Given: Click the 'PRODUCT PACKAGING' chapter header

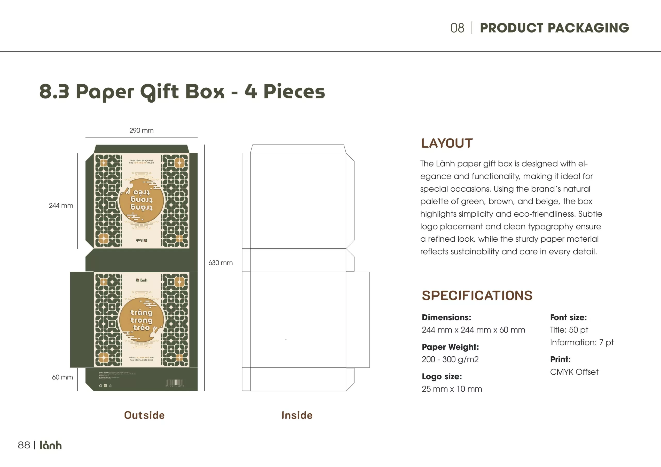Looking at the screenshot, I should tap(554, 28).
